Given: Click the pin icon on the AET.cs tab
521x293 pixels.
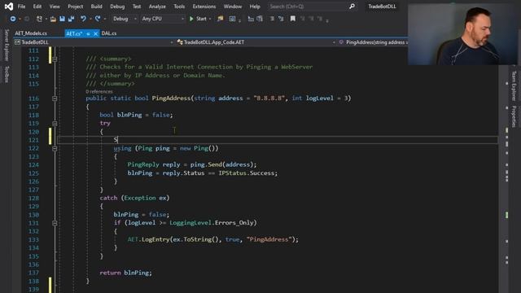Looking at the screenshot, I should (88, 33).
